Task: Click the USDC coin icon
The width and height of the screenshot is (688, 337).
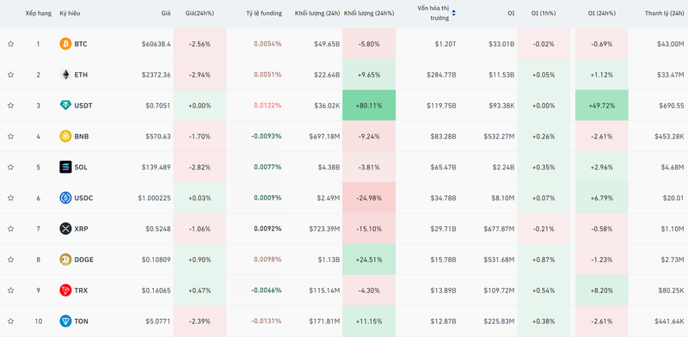Action: pos(65,198)
